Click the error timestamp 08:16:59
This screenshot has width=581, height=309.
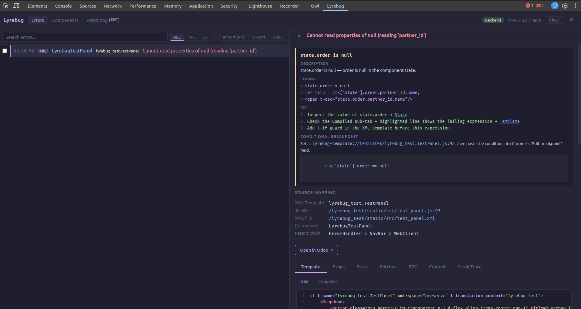tap(24, 51)
